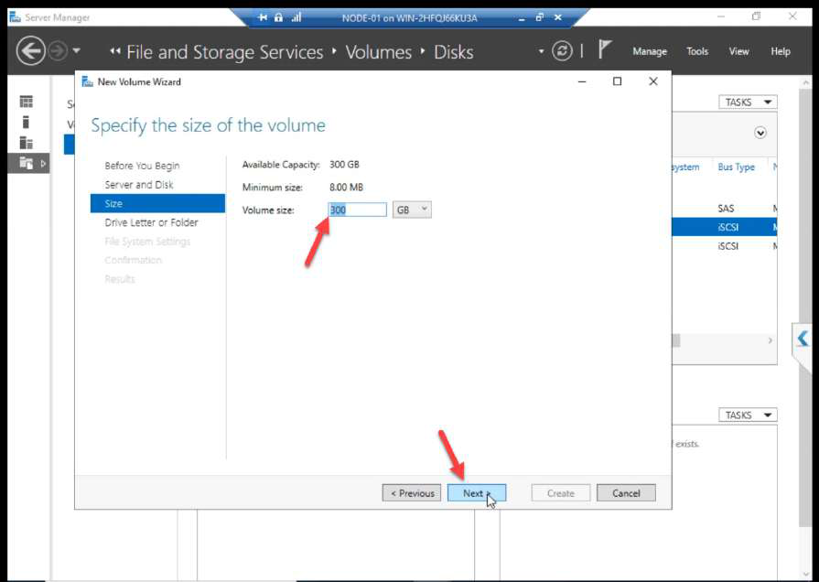Image resolution: width=819 pixels, height=582 pixels.
Task: Open the upper TASKS dropdown
Action: click(x=748, y=102)
